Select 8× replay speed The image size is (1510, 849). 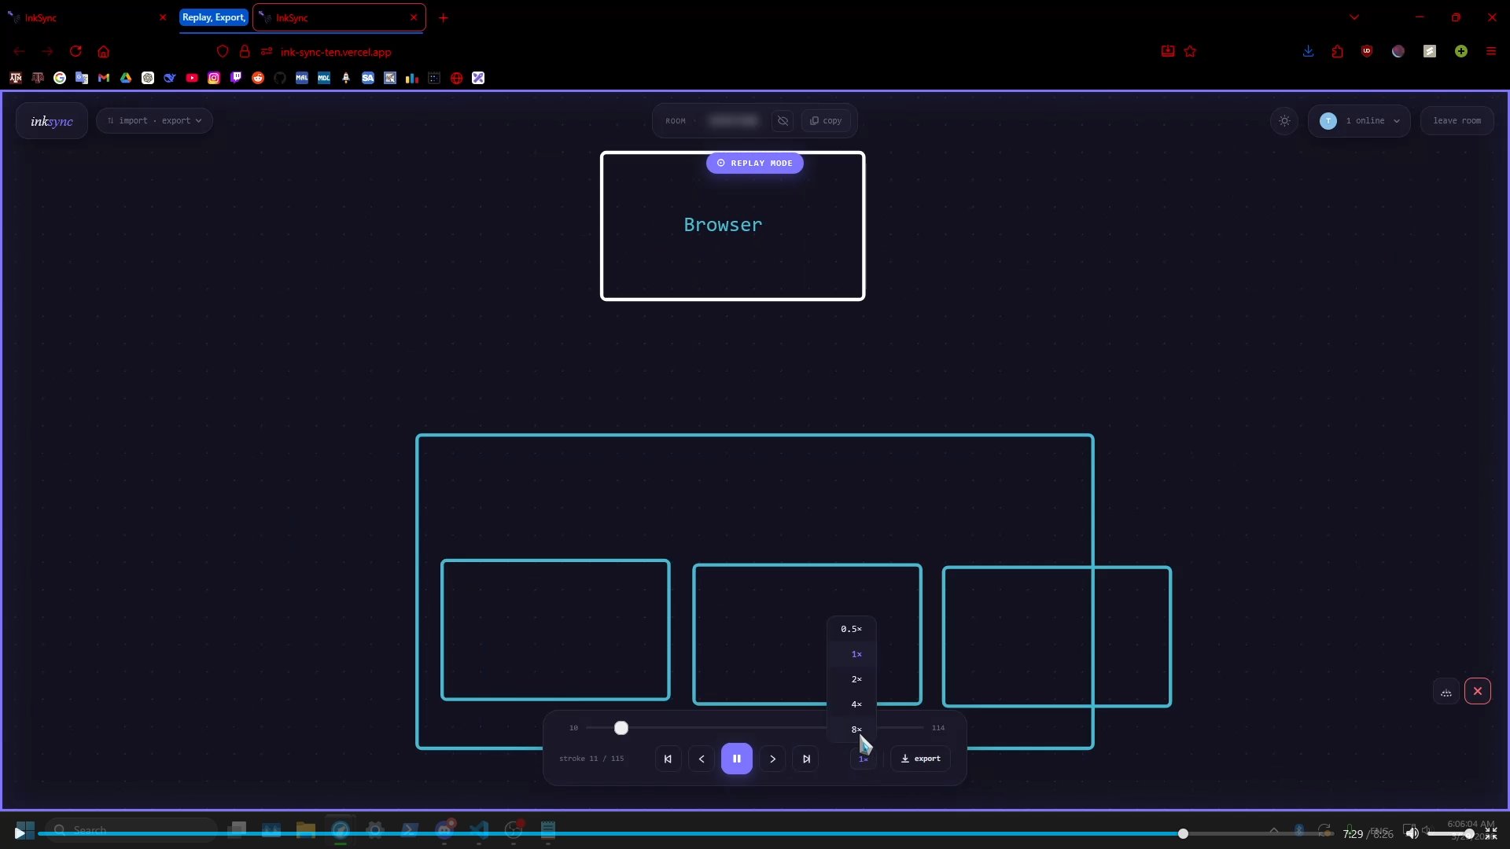tap(856, 730)
